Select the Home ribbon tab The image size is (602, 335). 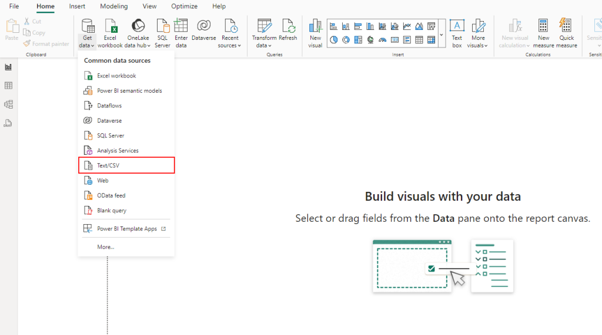pos(45,6)
